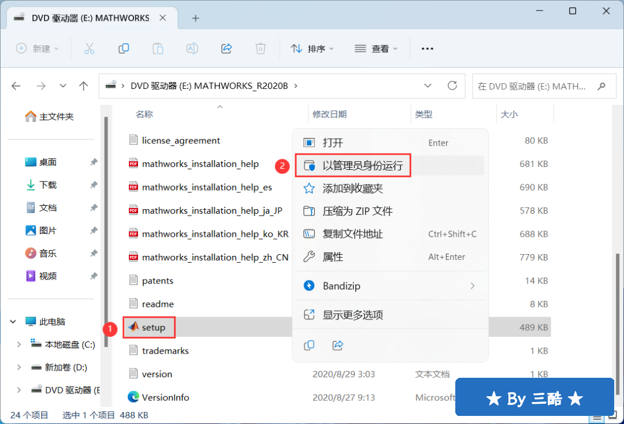Select the trademarks text file
The width and height of the screenshot is (624, 424).
[x=159, y=351]
